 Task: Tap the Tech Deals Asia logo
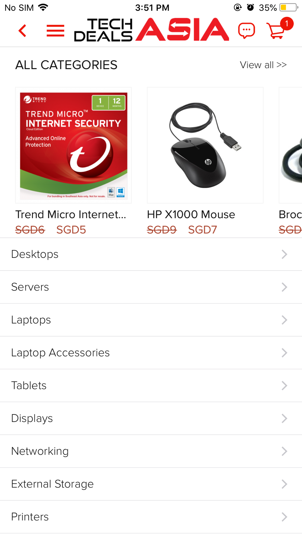152,30
